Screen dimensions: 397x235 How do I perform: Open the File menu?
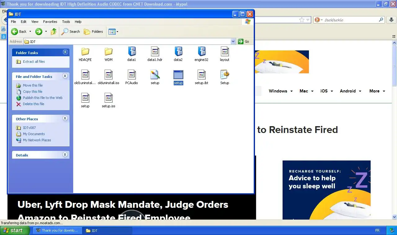click(13, 22)
